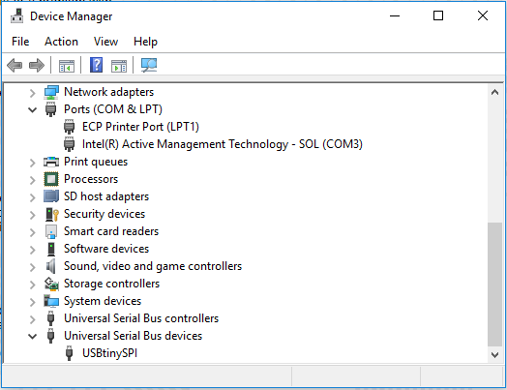
Task: Click the Show/Hide Action Pane toolbar icon
Action: click(119, 66)
